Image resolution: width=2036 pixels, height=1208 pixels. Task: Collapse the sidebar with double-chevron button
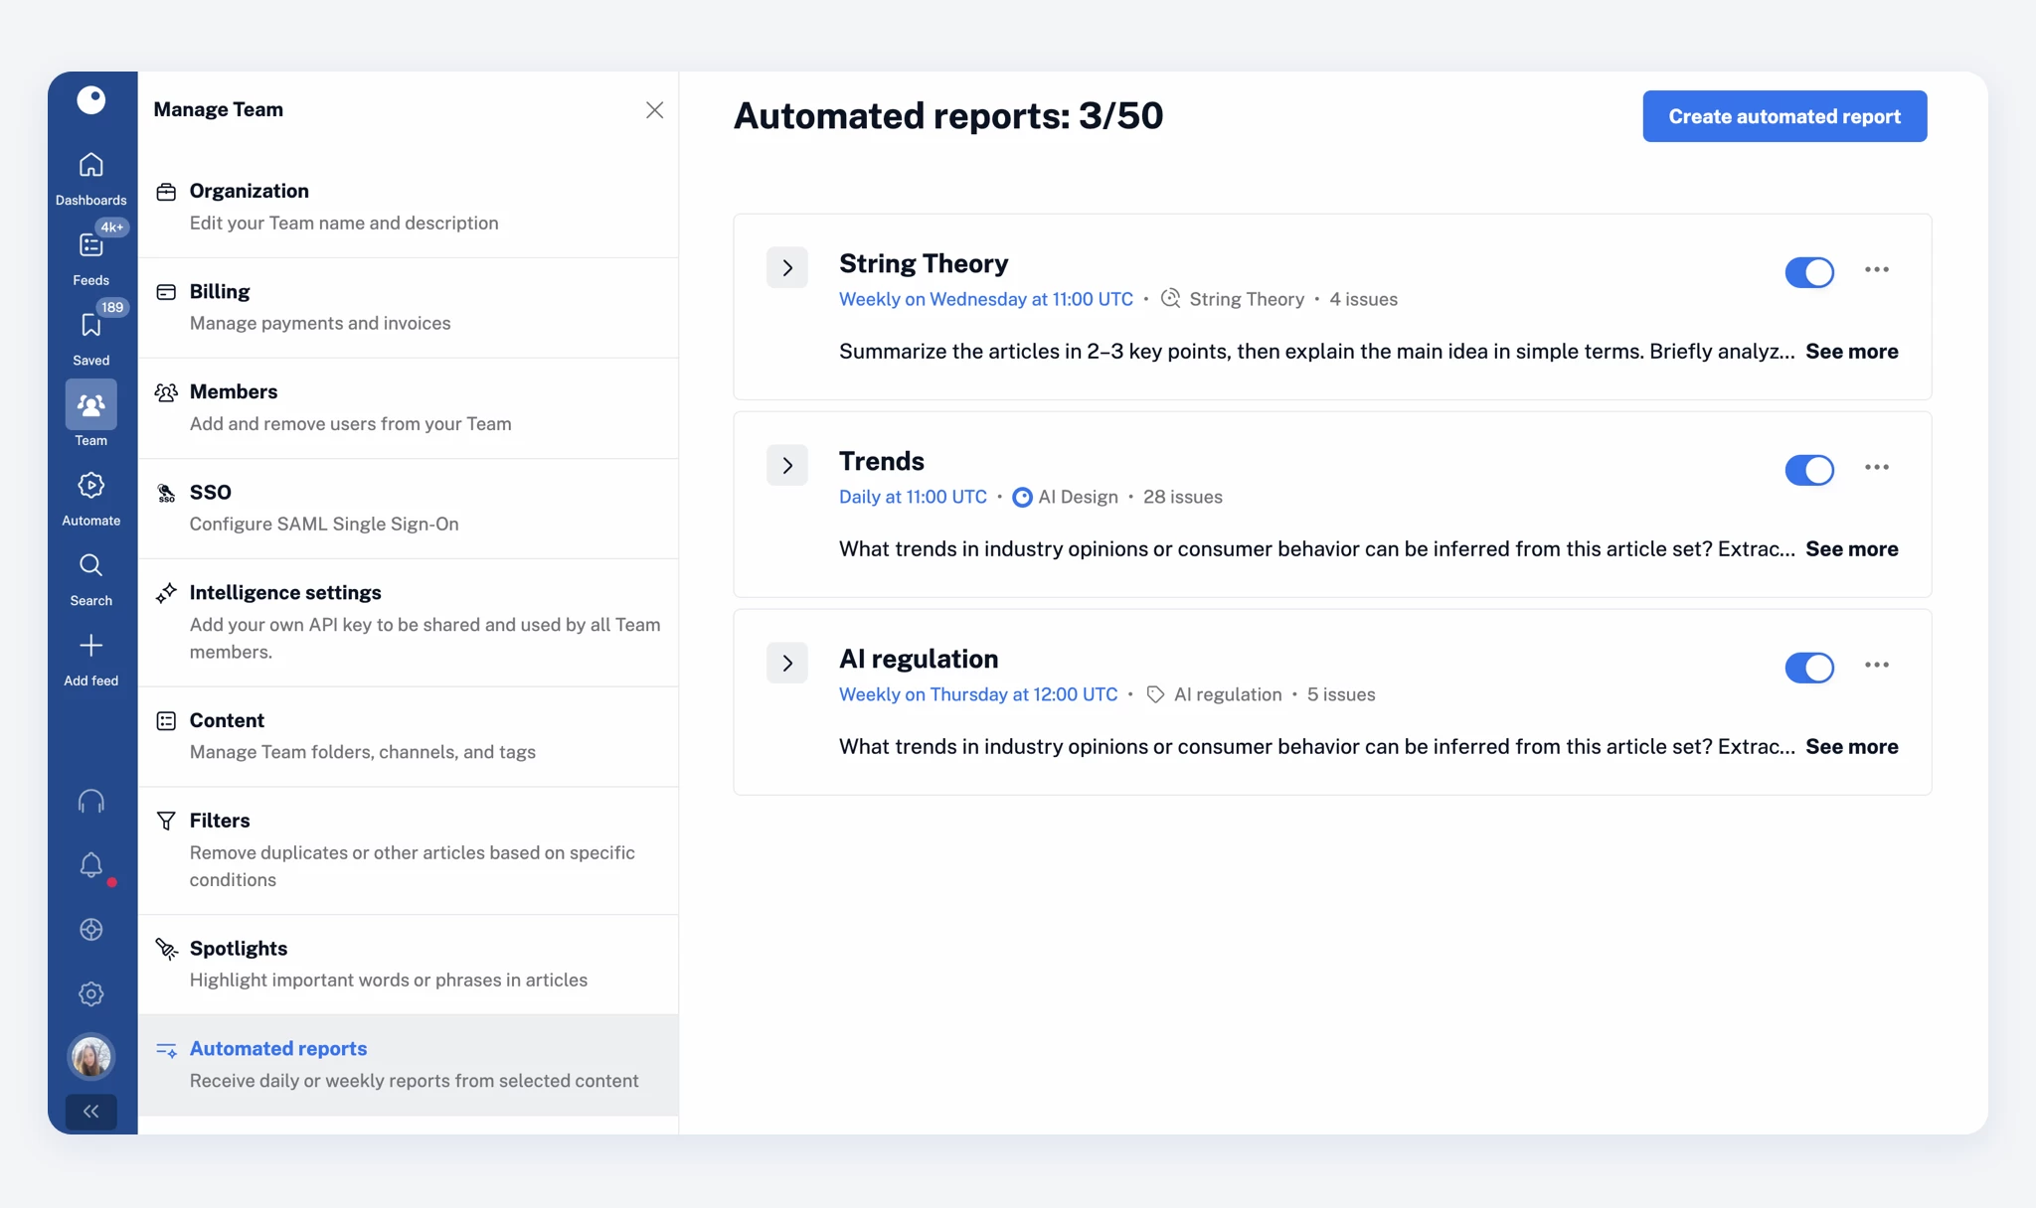90,1112
